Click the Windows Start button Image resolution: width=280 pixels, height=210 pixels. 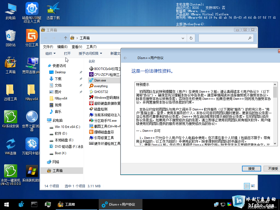click(x=7, y=205)
